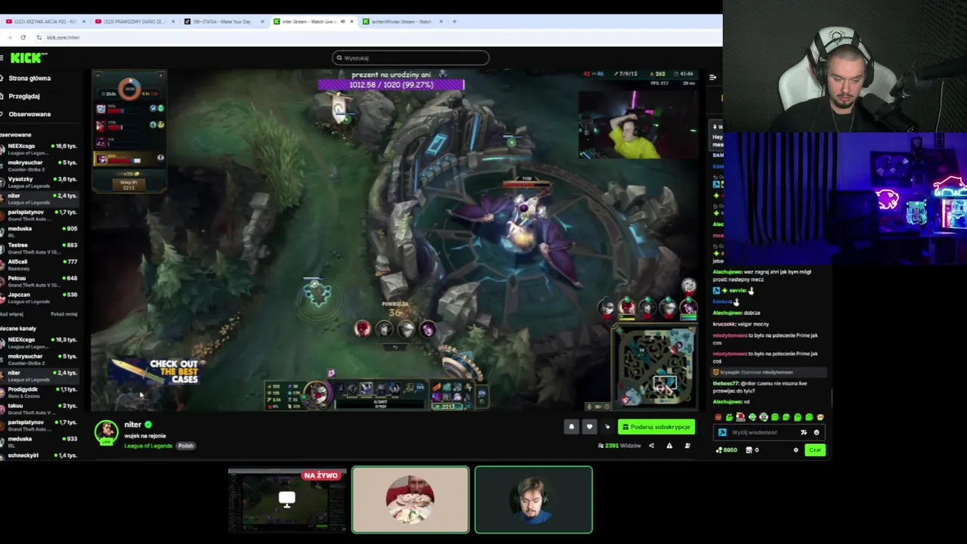Follow niter with the heart button
Viewport: 967px width, 544px height.
589,427
